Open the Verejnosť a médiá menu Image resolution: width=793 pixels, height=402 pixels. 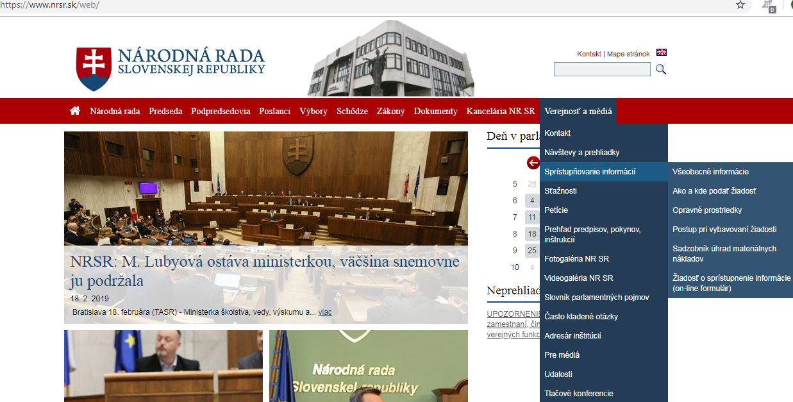click(x=578, y=111)
